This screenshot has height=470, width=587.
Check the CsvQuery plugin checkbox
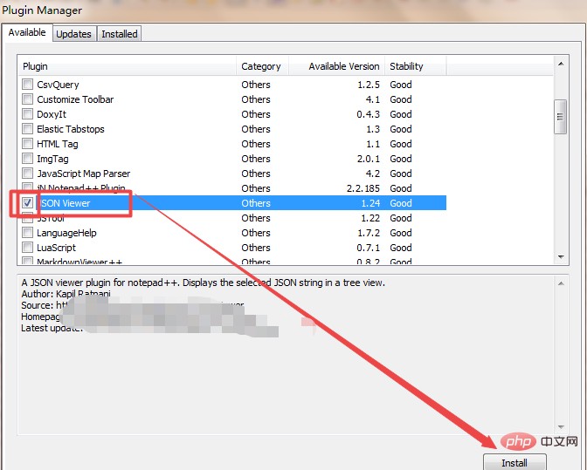pos(29,85)
